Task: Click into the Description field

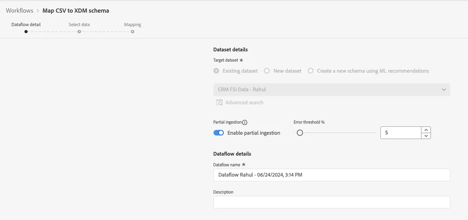Action: click(331, 202)
